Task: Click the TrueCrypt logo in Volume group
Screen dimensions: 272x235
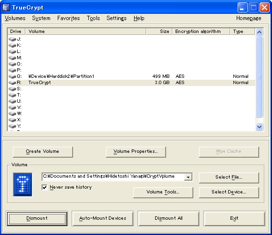Action: [22, 184]
